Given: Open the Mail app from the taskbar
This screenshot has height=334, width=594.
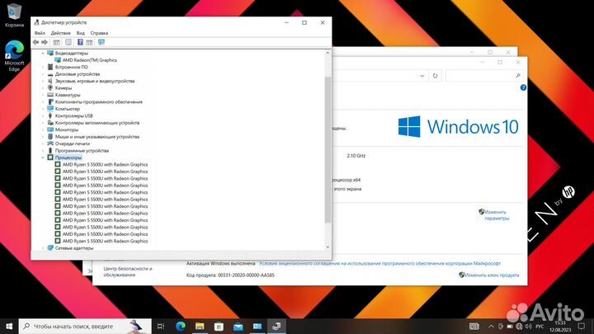Looking at the screenshot, I should tap(238, 326).
